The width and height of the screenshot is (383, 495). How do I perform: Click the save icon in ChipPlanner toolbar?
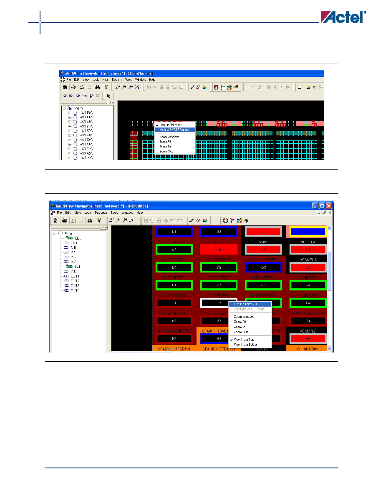coord(65,87)
